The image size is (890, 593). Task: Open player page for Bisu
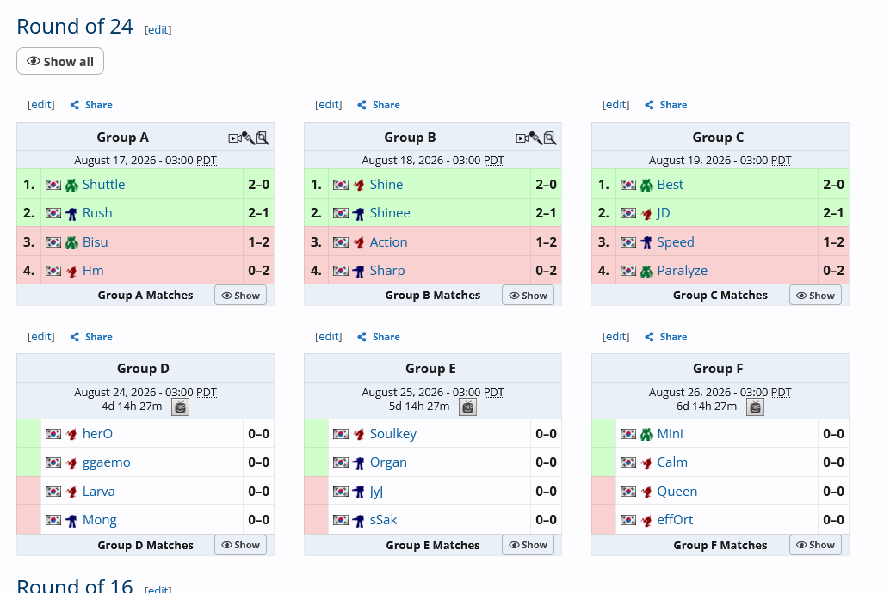[95, 242]
